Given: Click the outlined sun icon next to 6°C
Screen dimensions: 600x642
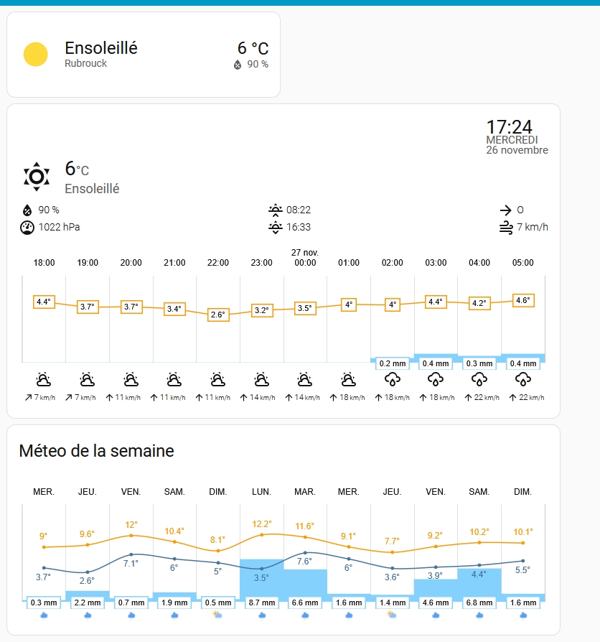Looking at the screenshot, I should point(36,176).
